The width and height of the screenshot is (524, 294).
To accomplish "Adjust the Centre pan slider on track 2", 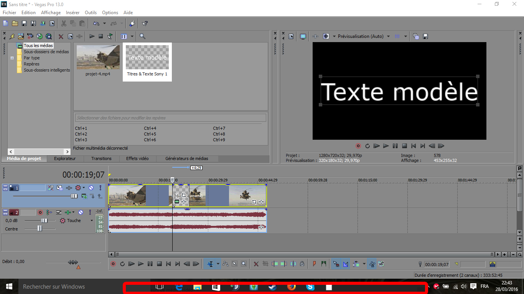I will [x=40, y=229].
